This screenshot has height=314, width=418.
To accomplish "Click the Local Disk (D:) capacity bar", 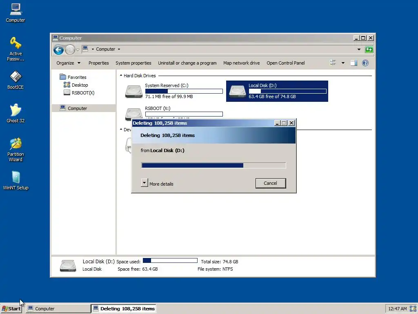I will 288,91.
